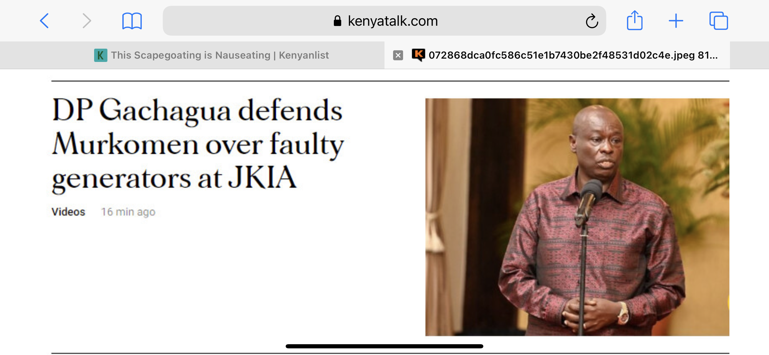Tap the kenyatalk.com address field
The height and width of the screenshot is (355, 769).
point(384,21)
